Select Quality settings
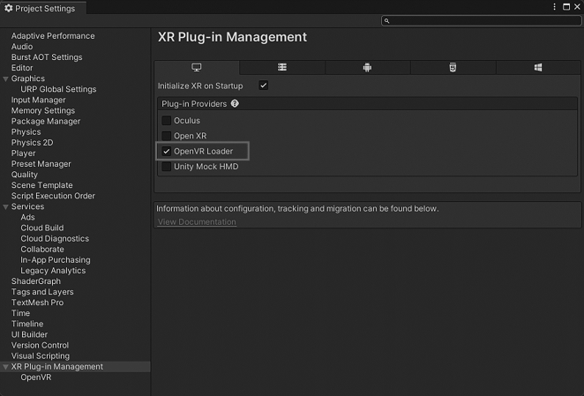This screenshot has height=396, width=584. [24, 175]
